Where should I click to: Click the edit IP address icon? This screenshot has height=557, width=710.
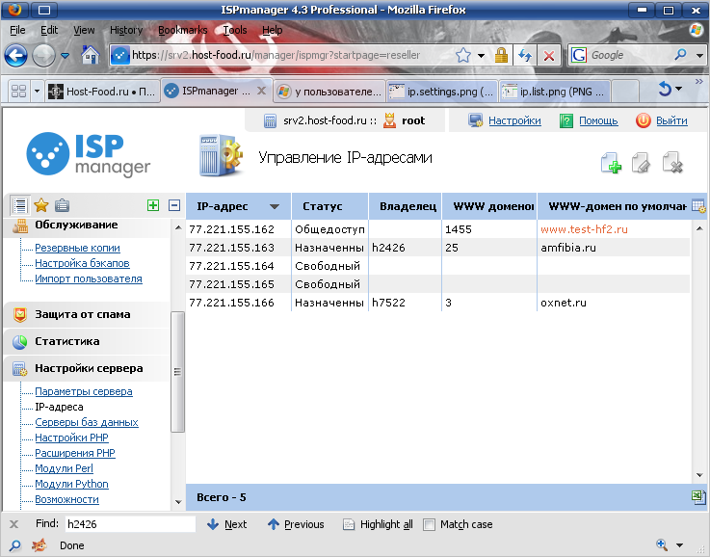pyautogui.click(x=642, y=163)
